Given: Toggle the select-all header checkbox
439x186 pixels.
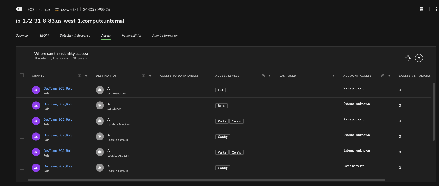Looking at the screenshot, I should pyautogui.click(x=22, y=75).
